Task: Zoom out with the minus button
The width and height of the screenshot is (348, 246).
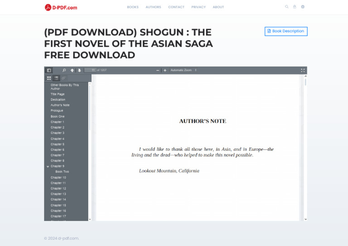Action: click(158, 70)
